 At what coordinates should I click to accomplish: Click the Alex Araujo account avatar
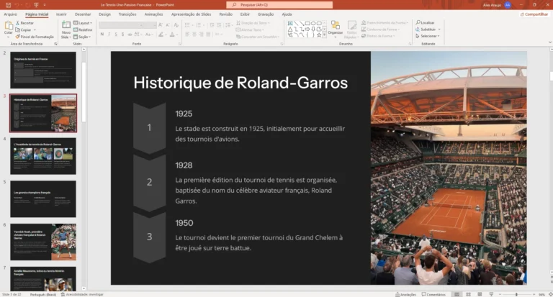tap(508, 5)
